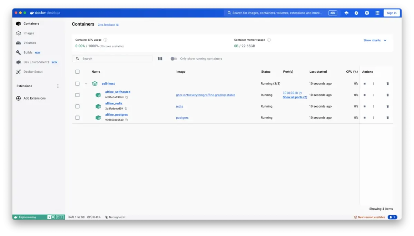Open the 3010:3010 port link
414x236 pixels.
click(x=290, y=93)
